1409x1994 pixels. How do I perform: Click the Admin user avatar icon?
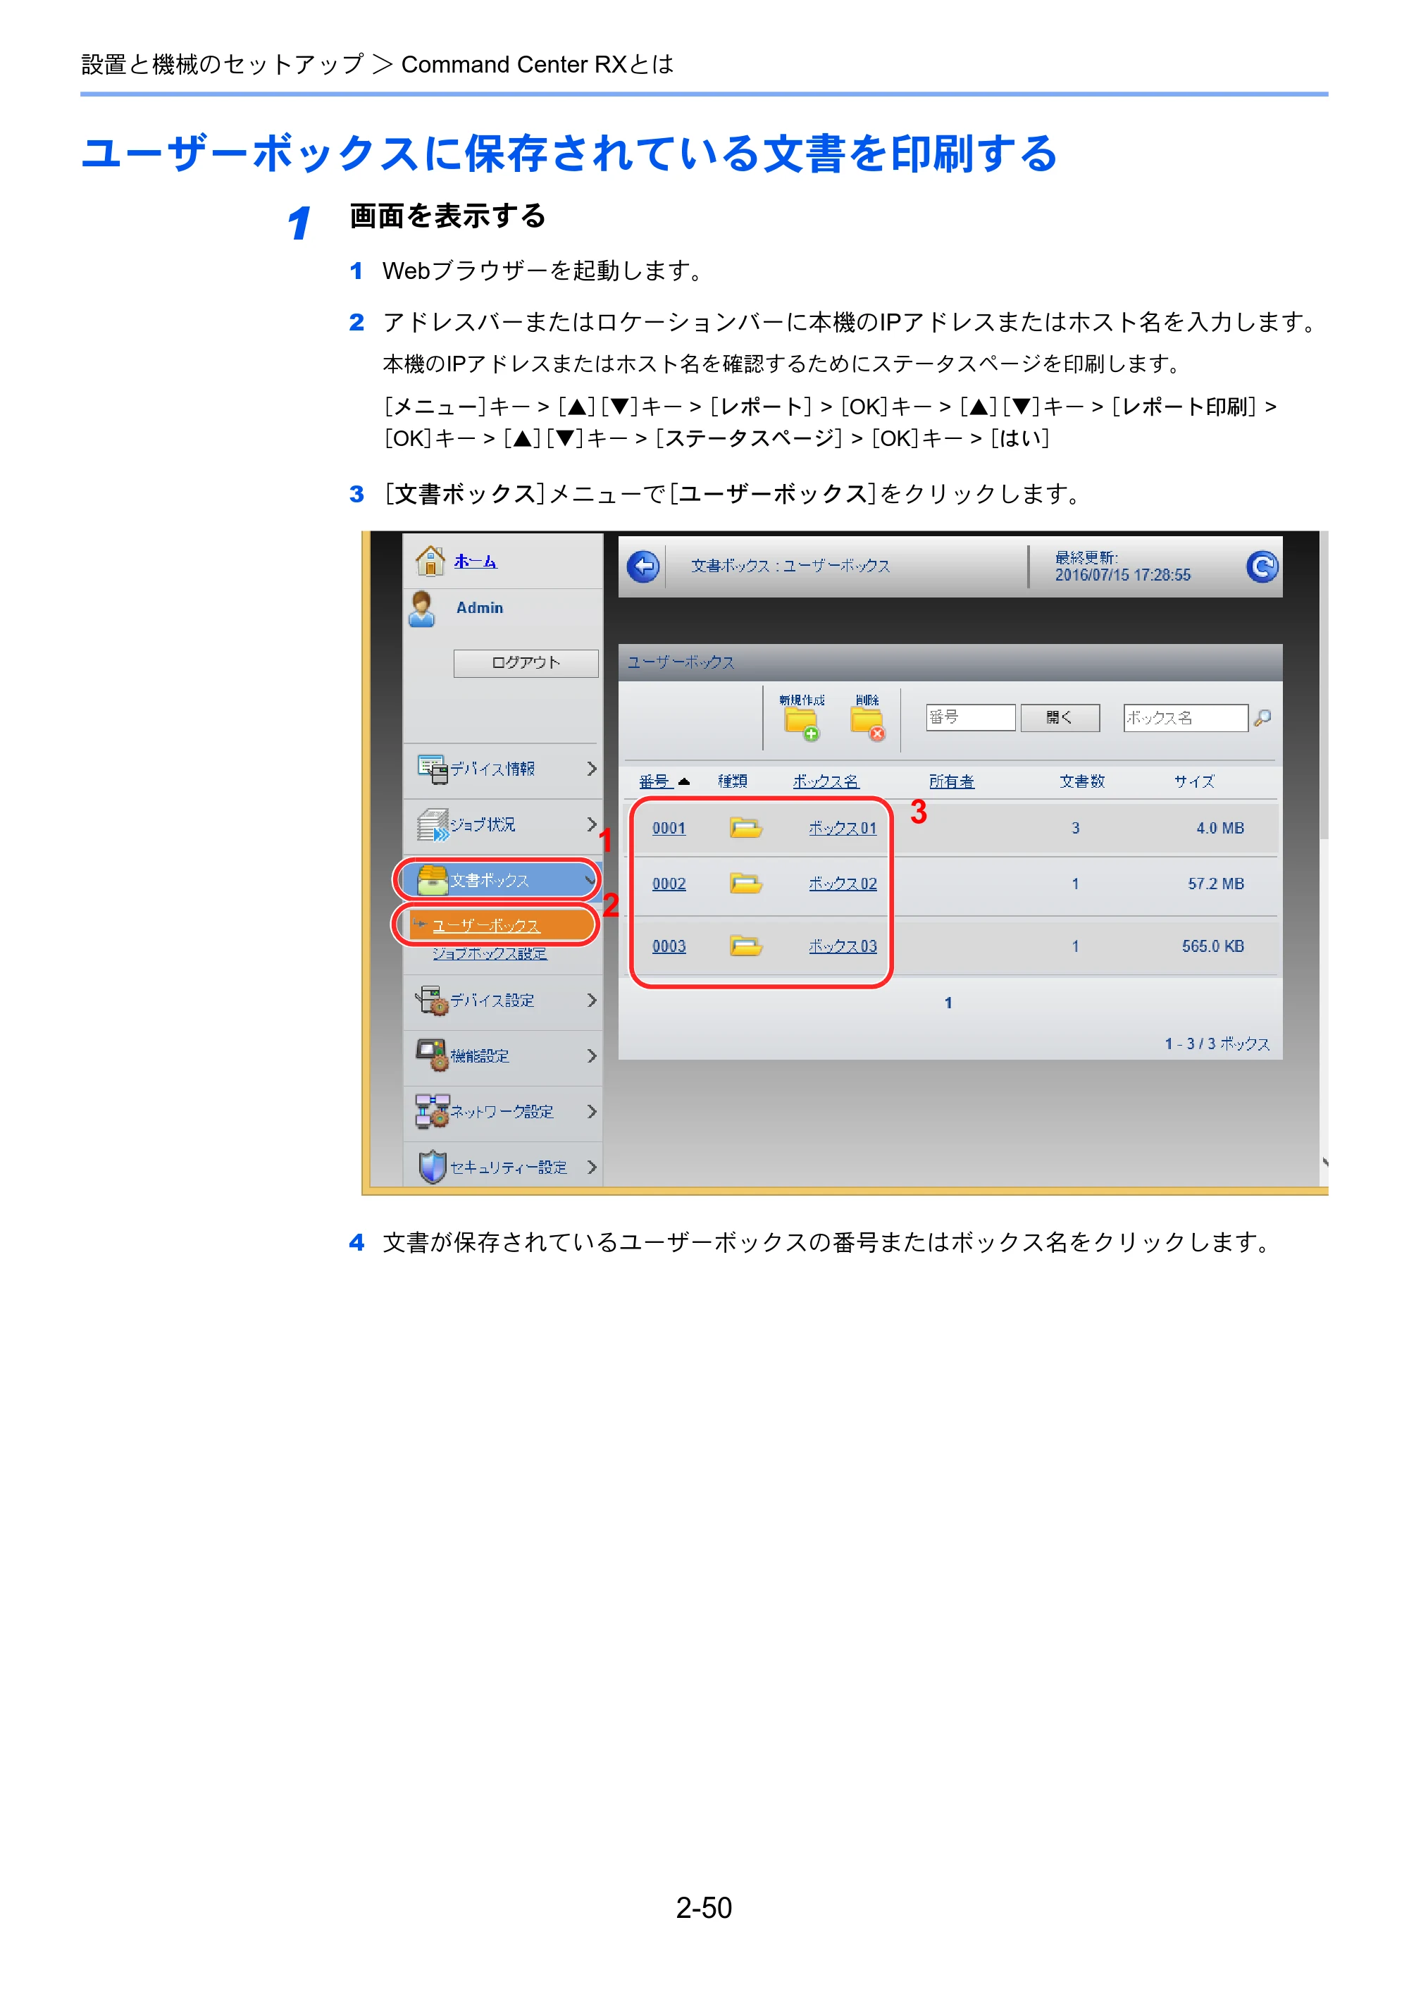(x=422, y=609)
